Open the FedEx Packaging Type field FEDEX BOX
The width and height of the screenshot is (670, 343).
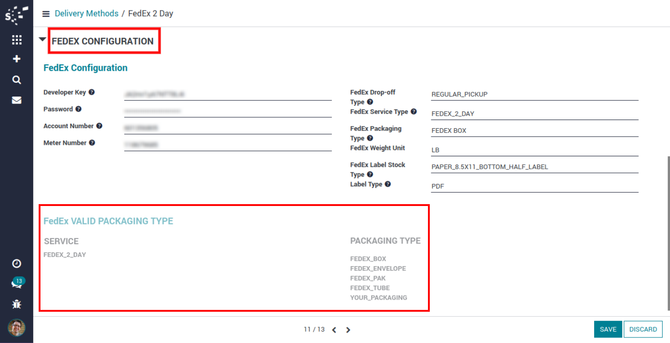pyautogui.click(x=535, y=131)
